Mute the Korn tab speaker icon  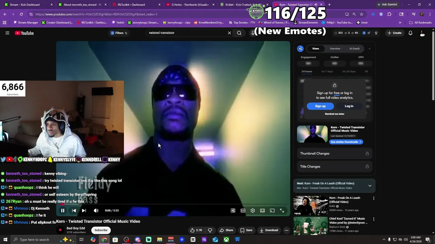click(316, 4)
